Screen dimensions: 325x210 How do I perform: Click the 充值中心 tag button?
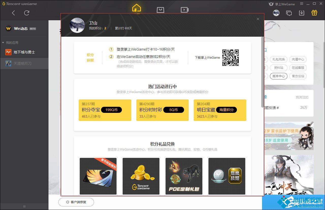tap(298, 59)
